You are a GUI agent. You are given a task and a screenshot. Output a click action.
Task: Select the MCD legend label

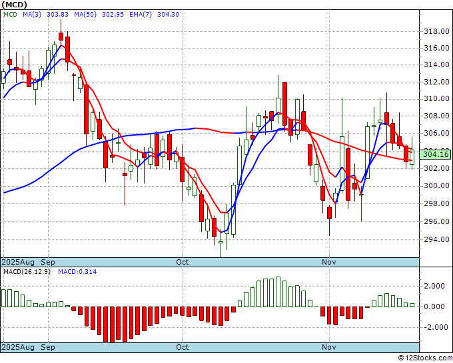10,15
